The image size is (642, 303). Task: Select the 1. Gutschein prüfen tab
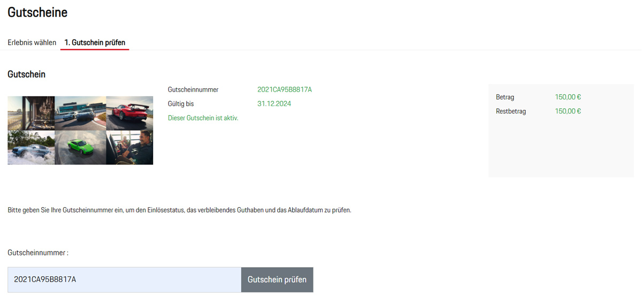click(x=95, y=42)
